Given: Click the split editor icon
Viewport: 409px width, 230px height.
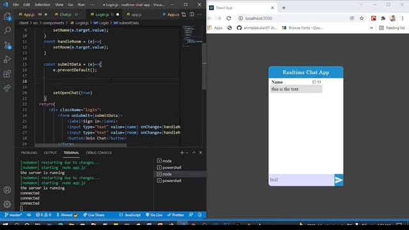Looking at the screenshot, I should (192, 14).
